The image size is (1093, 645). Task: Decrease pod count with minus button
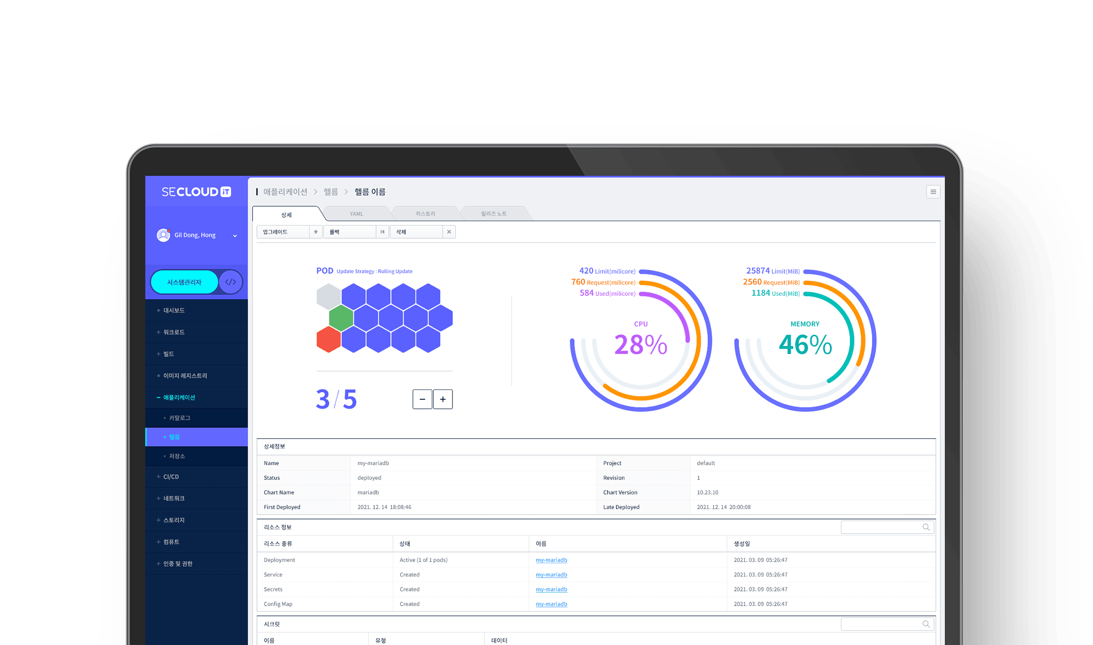click(x=422, y=399)
